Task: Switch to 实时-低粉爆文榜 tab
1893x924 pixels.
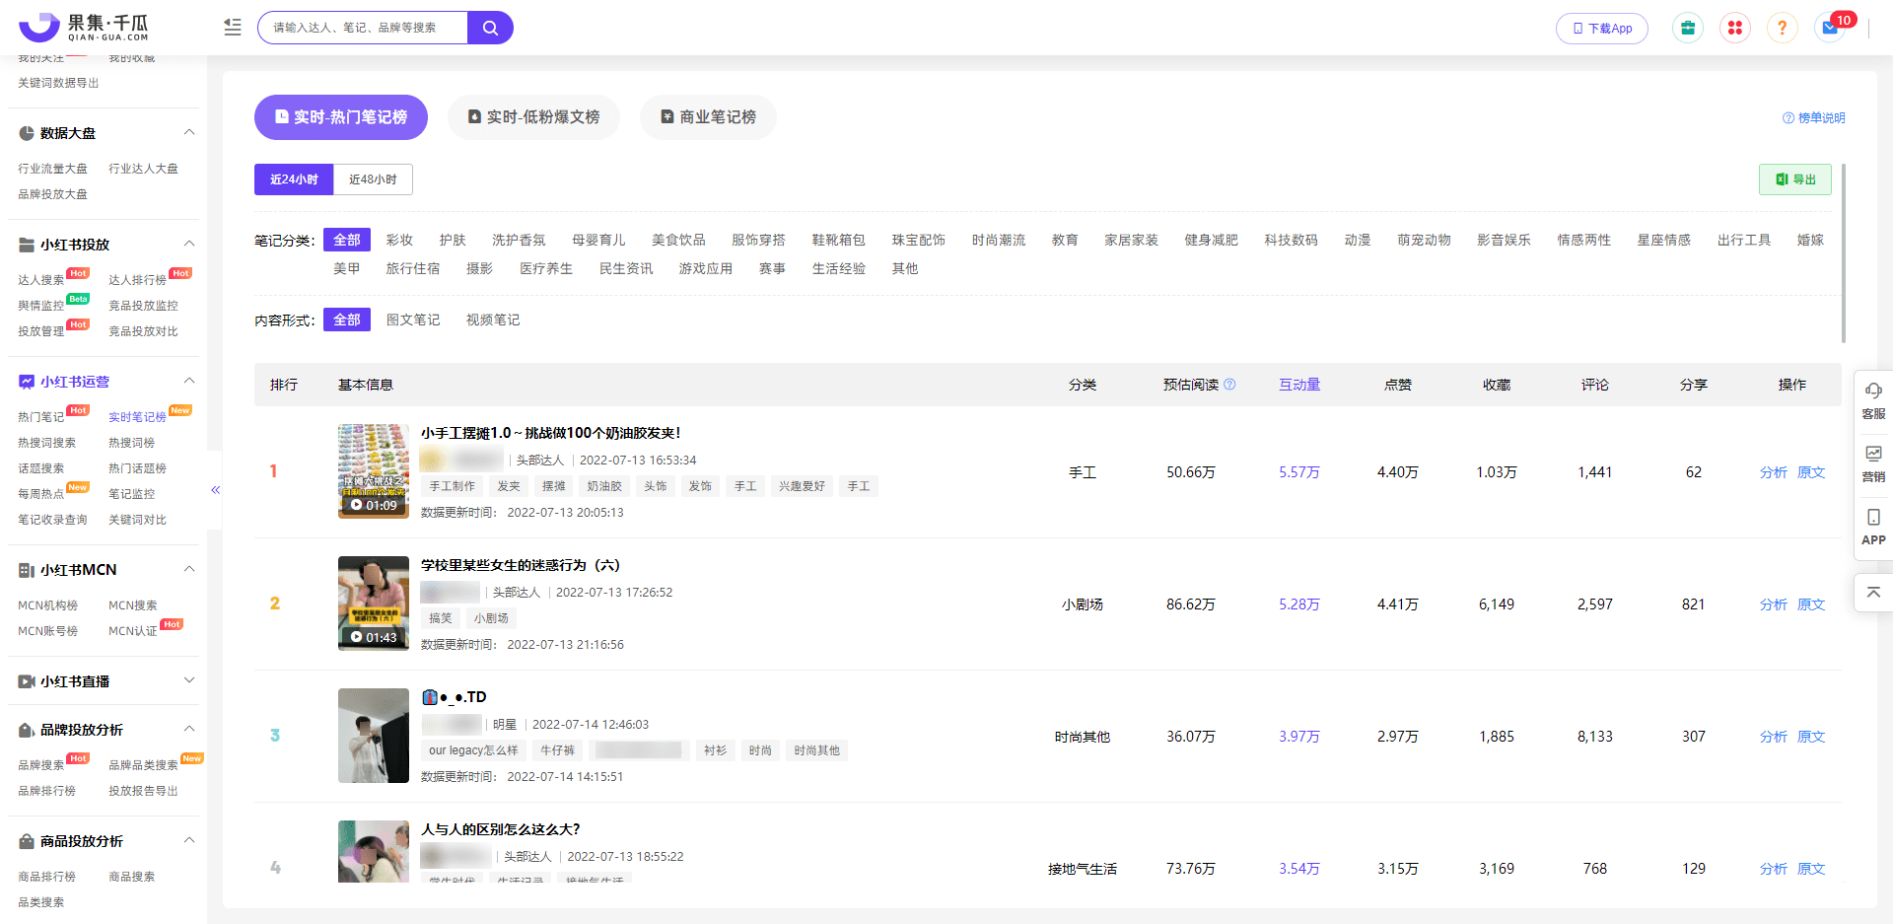Action: 533,117
